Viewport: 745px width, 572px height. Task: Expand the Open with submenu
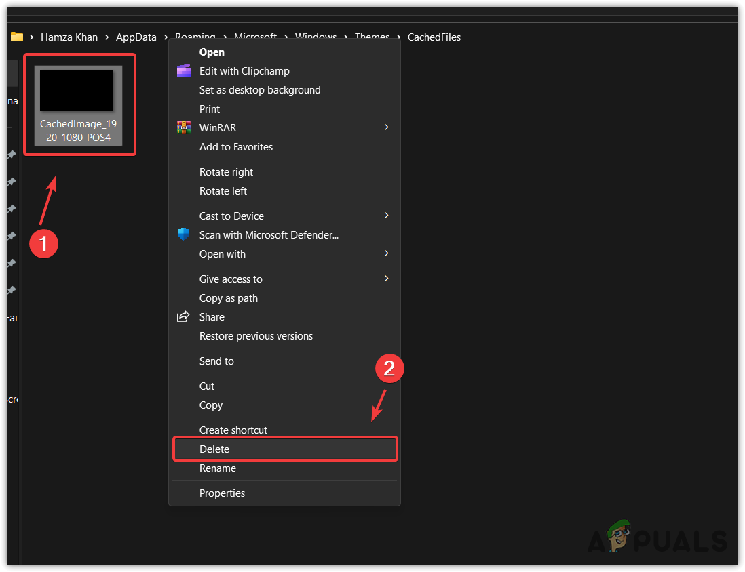[386, 253]
